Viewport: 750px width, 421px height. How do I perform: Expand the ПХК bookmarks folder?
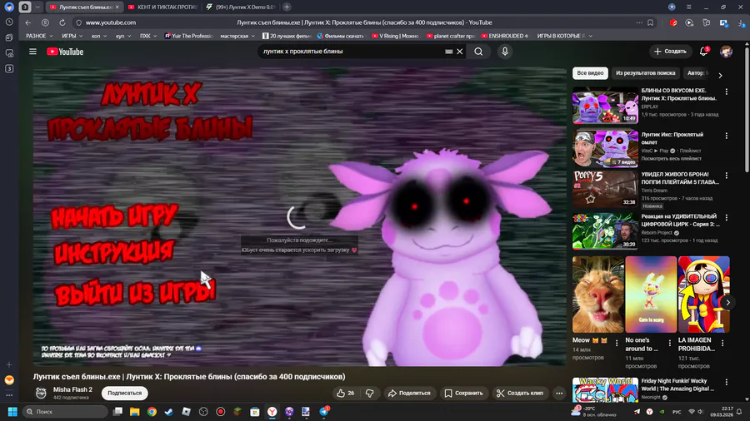(x=148, y=36)
